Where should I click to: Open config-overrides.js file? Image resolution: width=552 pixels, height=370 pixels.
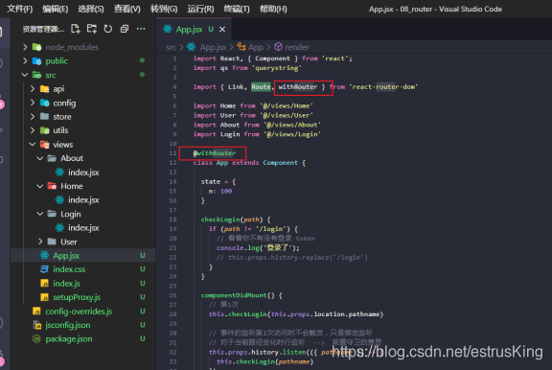(79, 312)
